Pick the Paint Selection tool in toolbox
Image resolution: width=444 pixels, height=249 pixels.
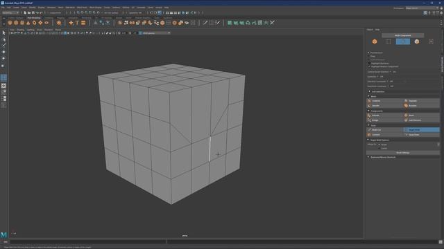(3, 46)
